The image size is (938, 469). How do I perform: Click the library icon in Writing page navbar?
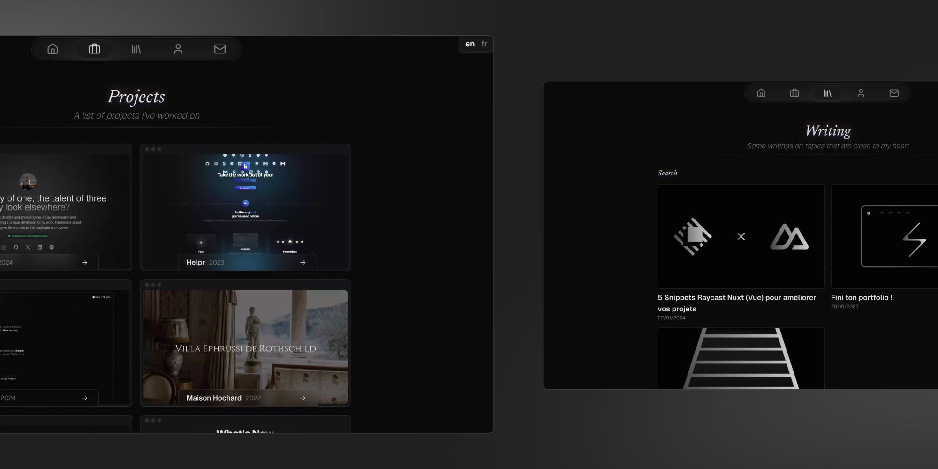point(828,93)
